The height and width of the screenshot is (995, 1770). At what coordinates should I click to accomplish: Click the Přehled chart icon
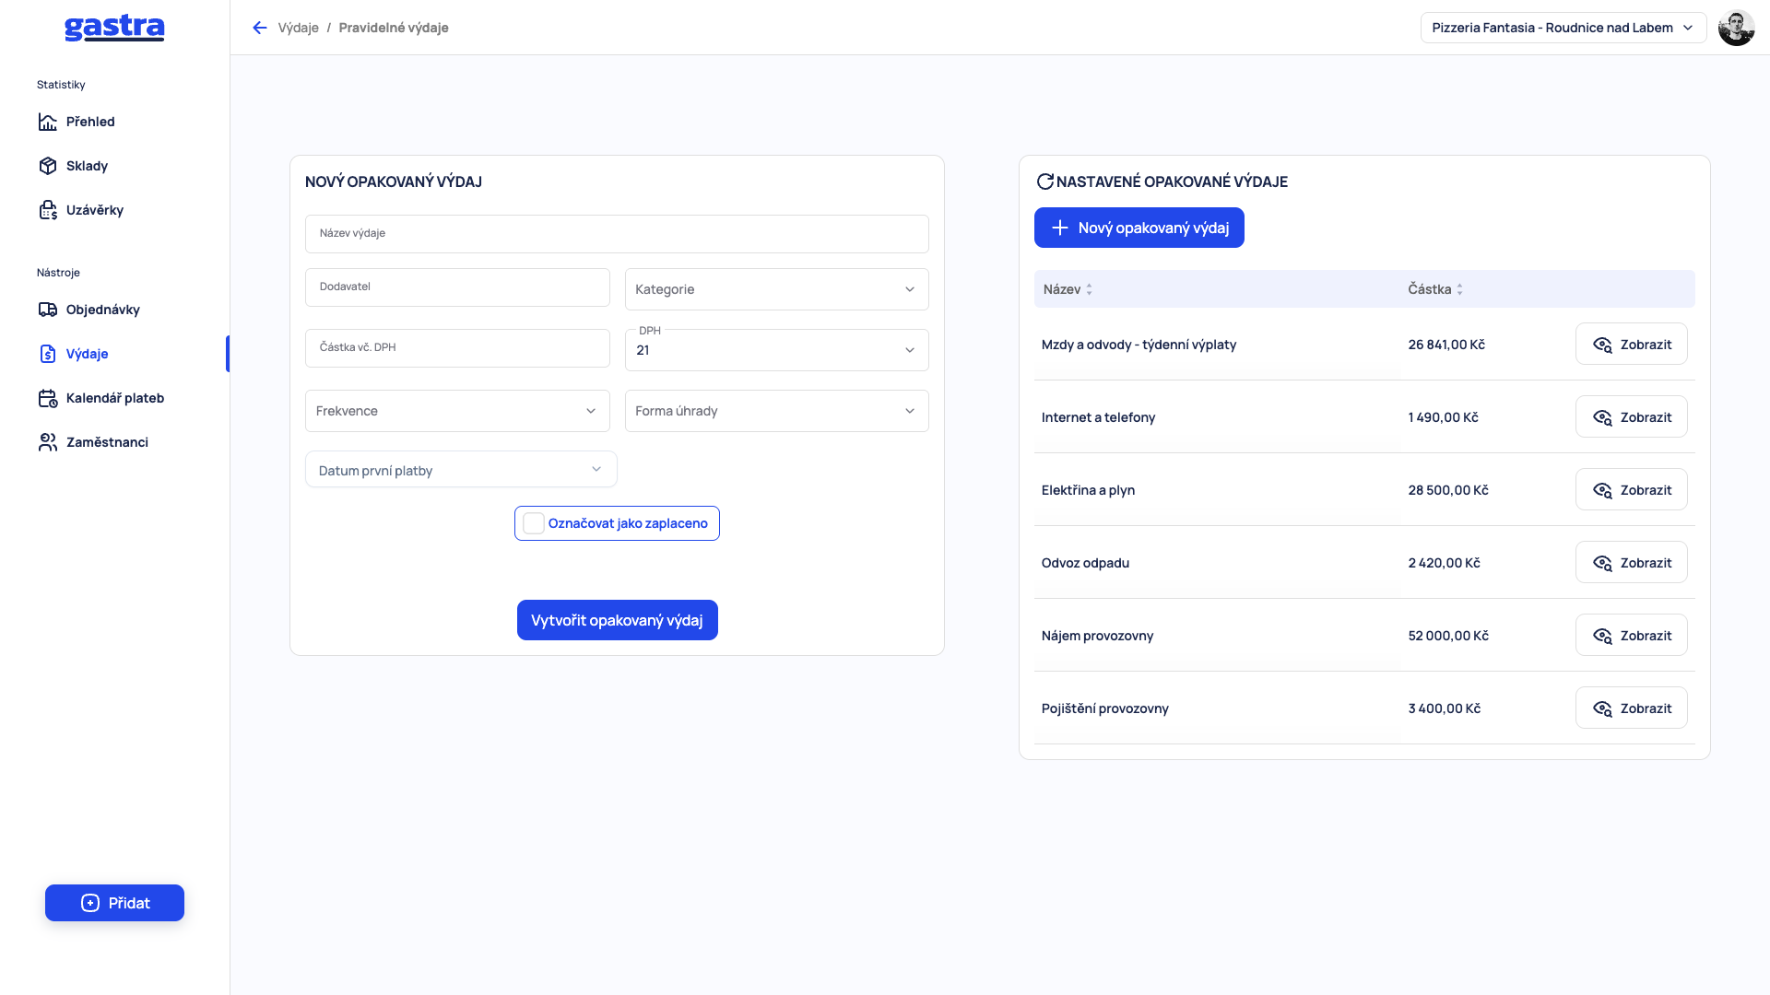[x=48, y=122]
